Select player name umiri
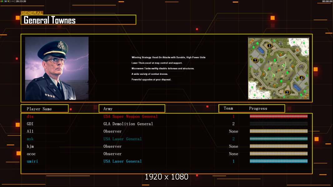Viewport: 333px width, 187px height. tap(32, 161)
